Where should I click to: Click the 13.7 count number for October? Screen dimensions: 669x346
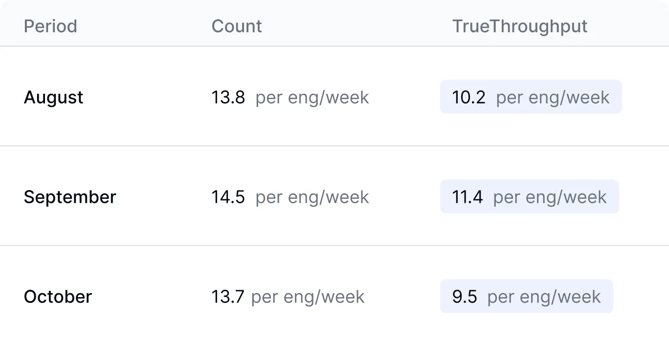click(227, 297)
